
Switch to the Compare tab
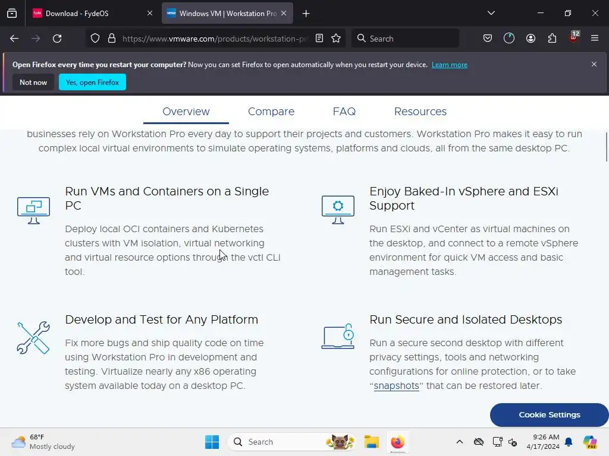coord(271,112)
